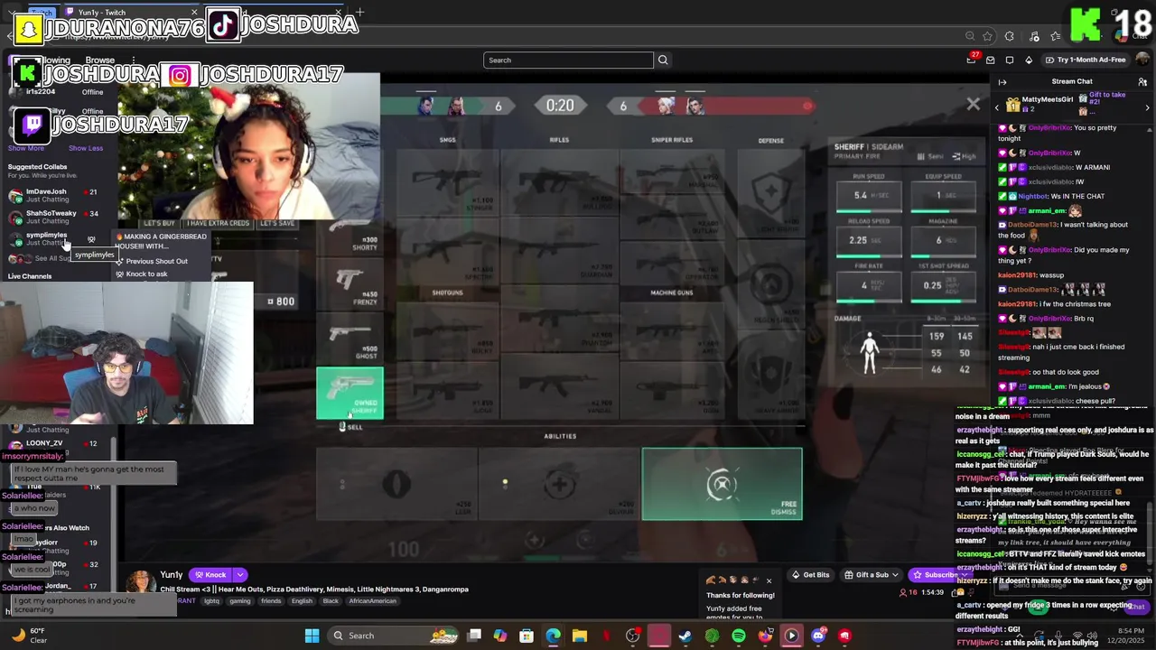Open Copilot from the taskbar

tap(500, 636)
